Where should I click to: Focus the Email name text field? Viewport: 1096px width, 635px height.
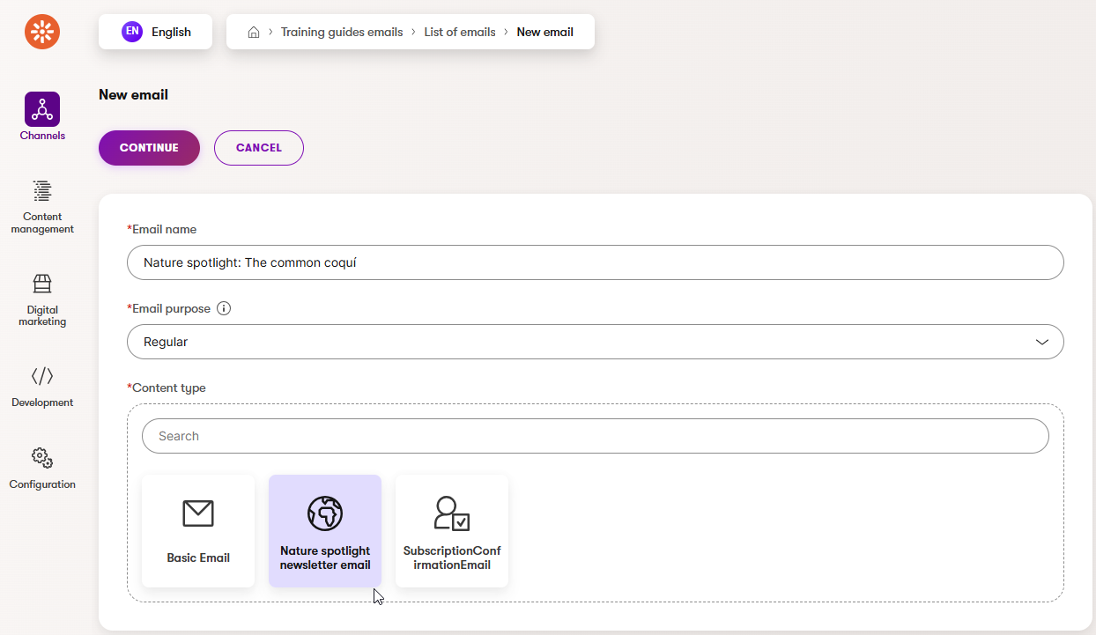coord(595,262)
